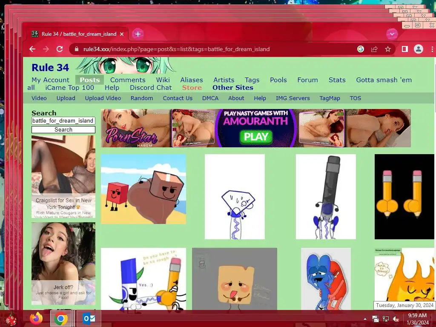Open the Discord Chat link
This screenshot has width=436, height=327.
(x=151, y=88)
